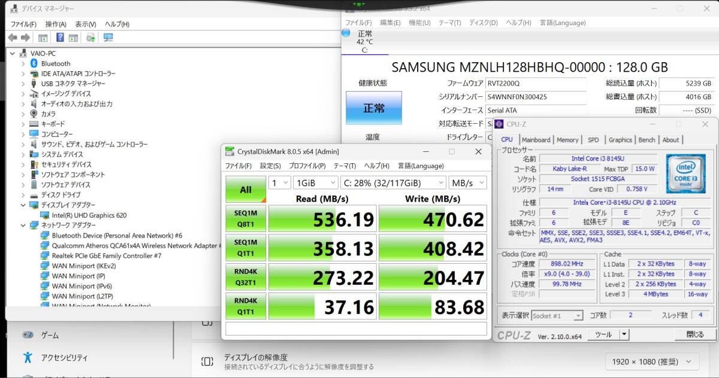
Task: Click the update driver toolbar icon with green arrow
Action: (x=90, y=38)
